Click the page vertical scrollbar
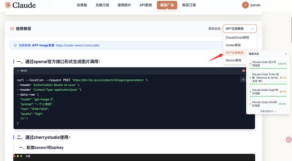This screenshot has height=161, width=292. (x=291, y=30)
